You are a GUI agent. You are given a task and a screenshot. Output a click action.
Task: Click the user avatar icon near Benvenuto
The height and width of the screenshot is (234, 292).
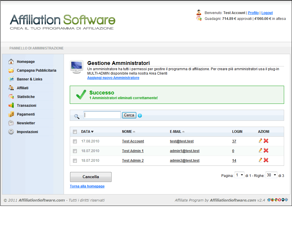click(x=199, y=12)
